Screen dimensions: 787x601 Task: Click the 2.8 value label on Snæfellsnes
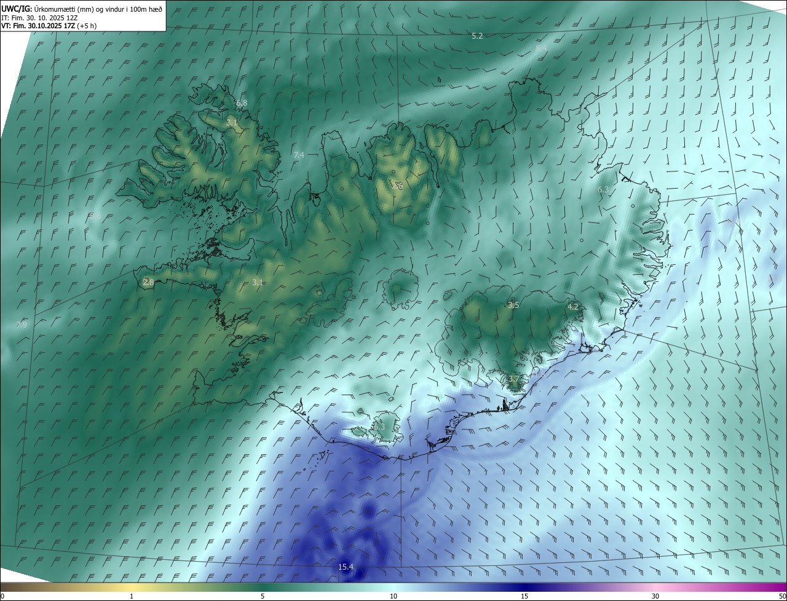point(148,282)
